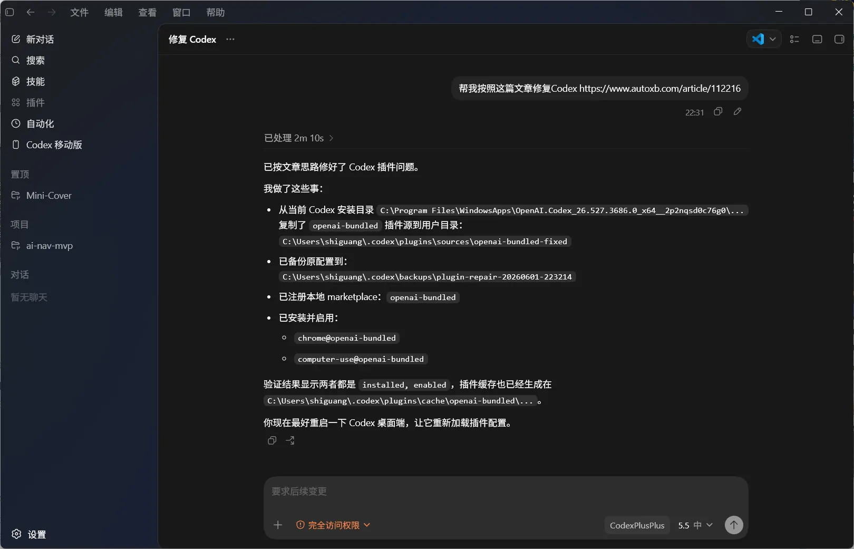The width and height of the screenshot is (854, 549).
Task: Copy the user message sent at 22:31
Action: click(x=718, y=111)
